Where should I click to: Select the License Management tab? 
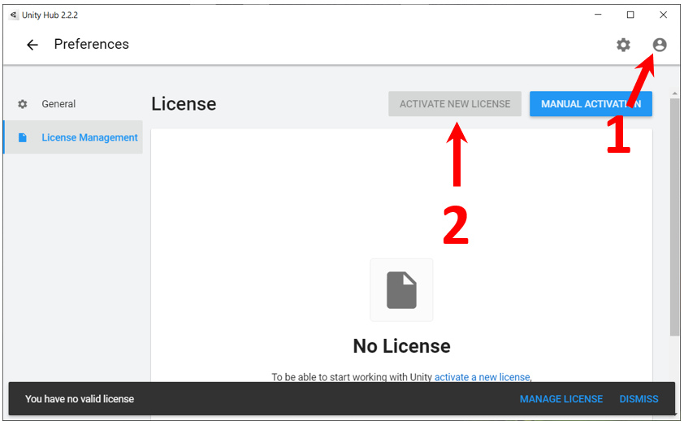pyautogui.click(x=73, y=137)
